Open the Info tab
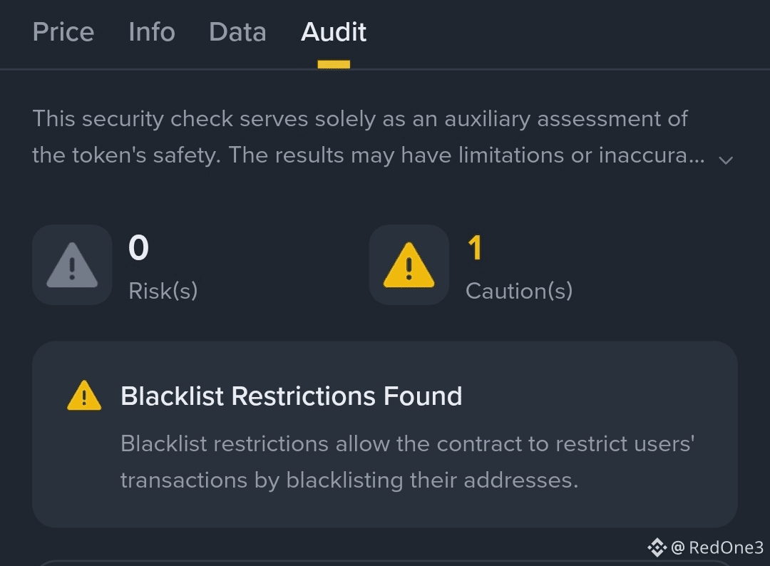 coord(152,32)
